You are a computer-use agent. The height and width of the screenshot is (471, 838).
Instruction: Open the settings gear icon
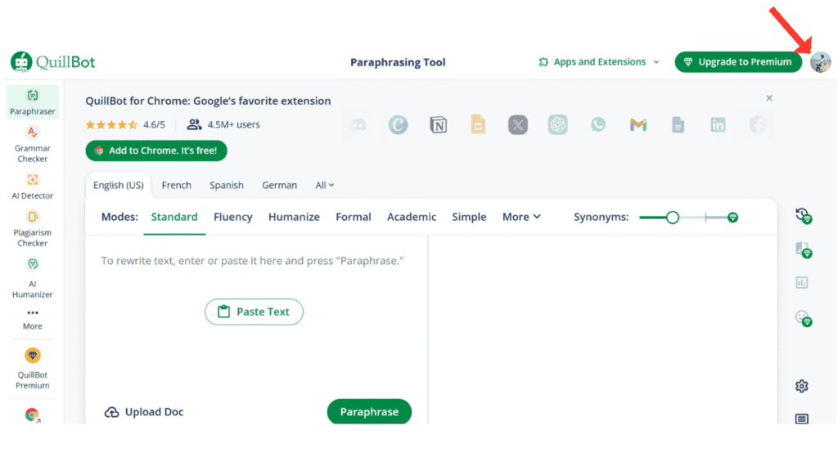point(801,386)
